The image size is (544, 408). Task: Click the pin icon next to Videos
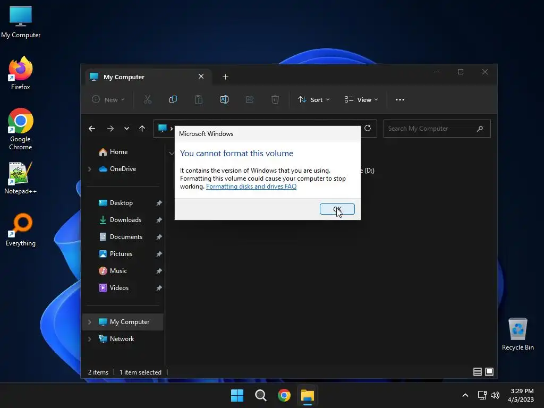tap(159, 288)
